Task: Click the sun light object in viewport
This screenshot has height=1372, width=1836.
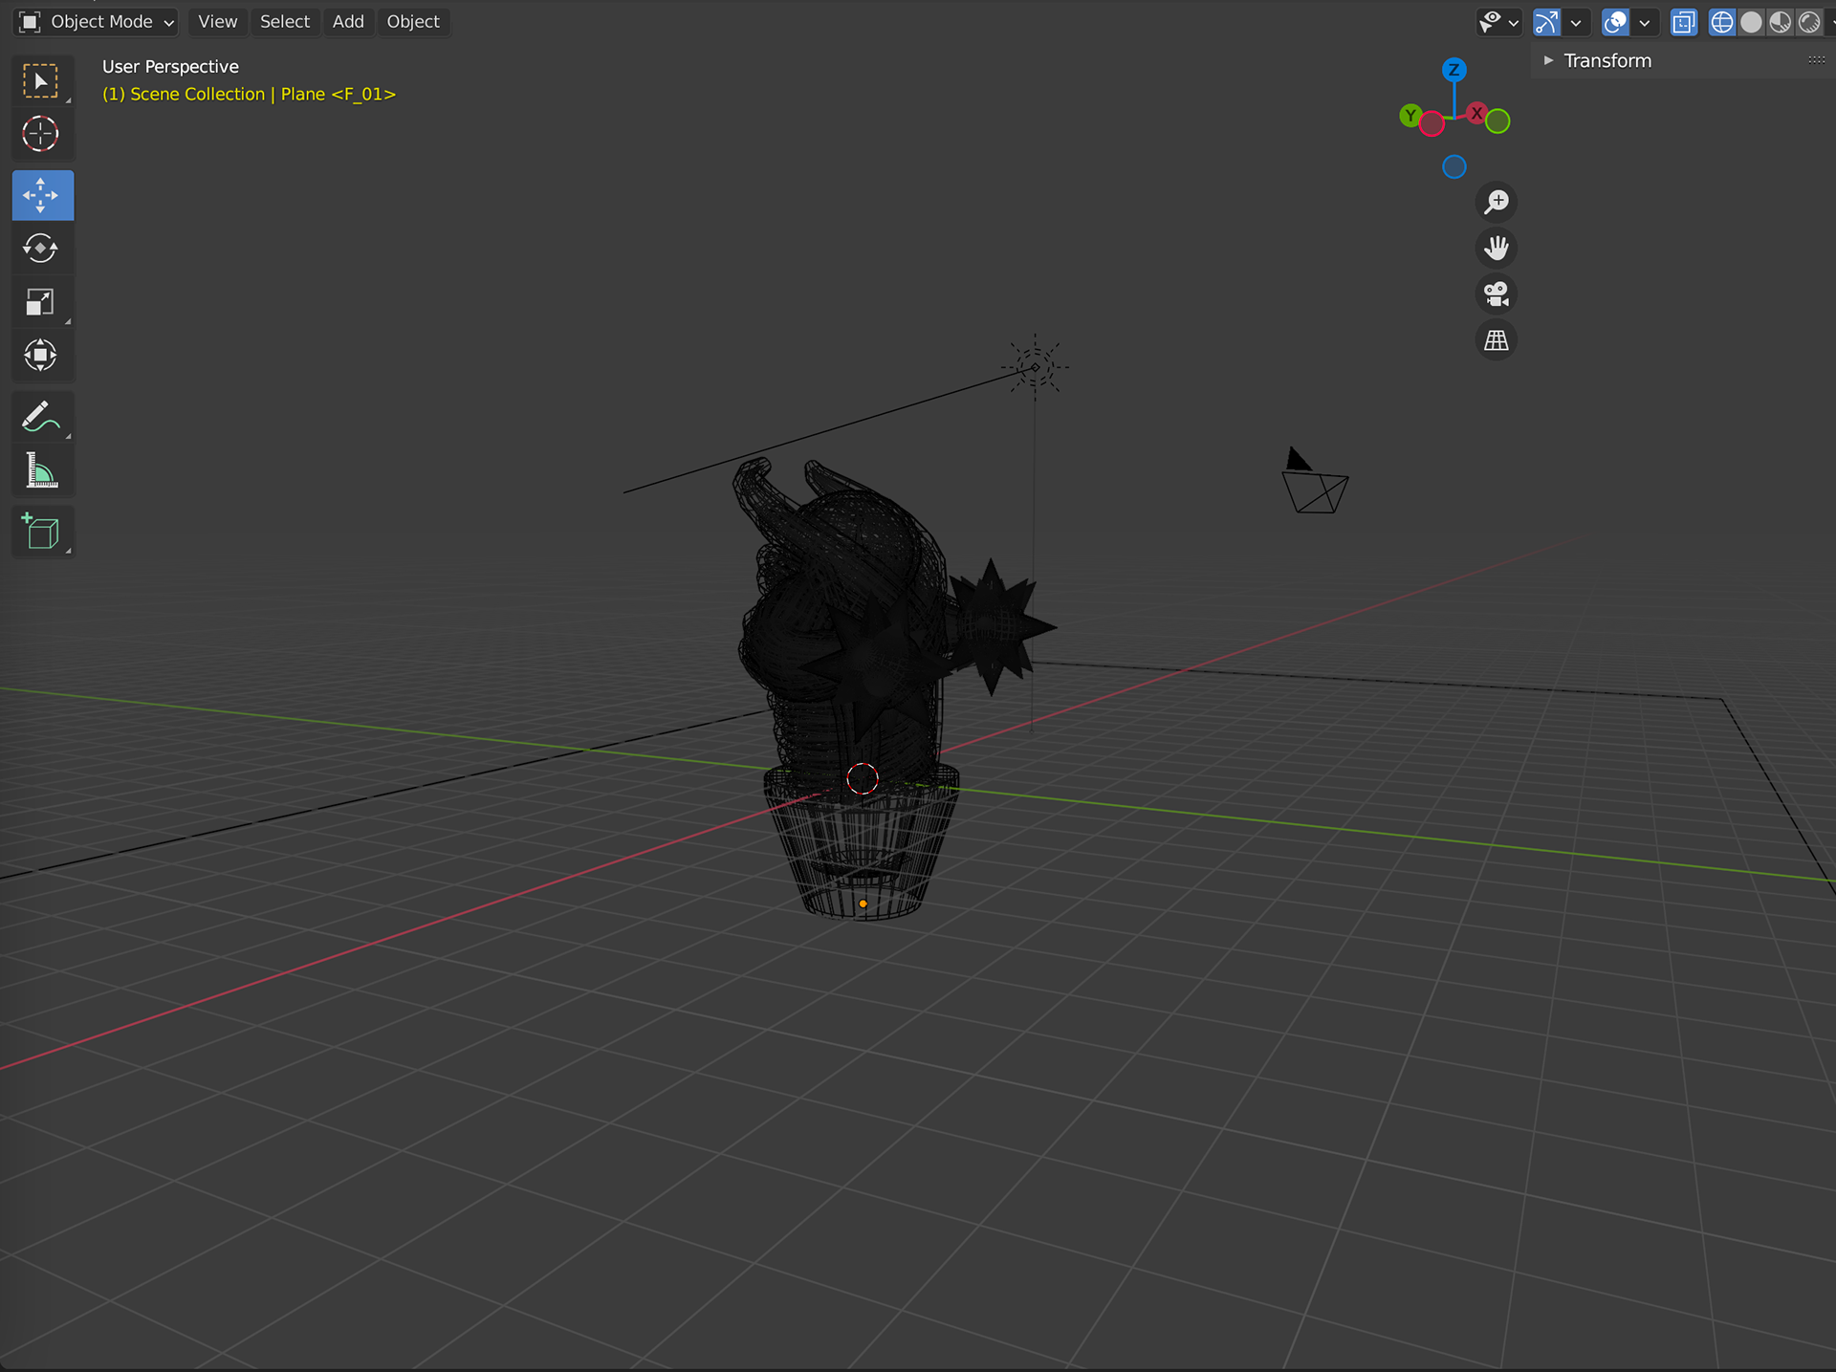Action: (1035, 367)
